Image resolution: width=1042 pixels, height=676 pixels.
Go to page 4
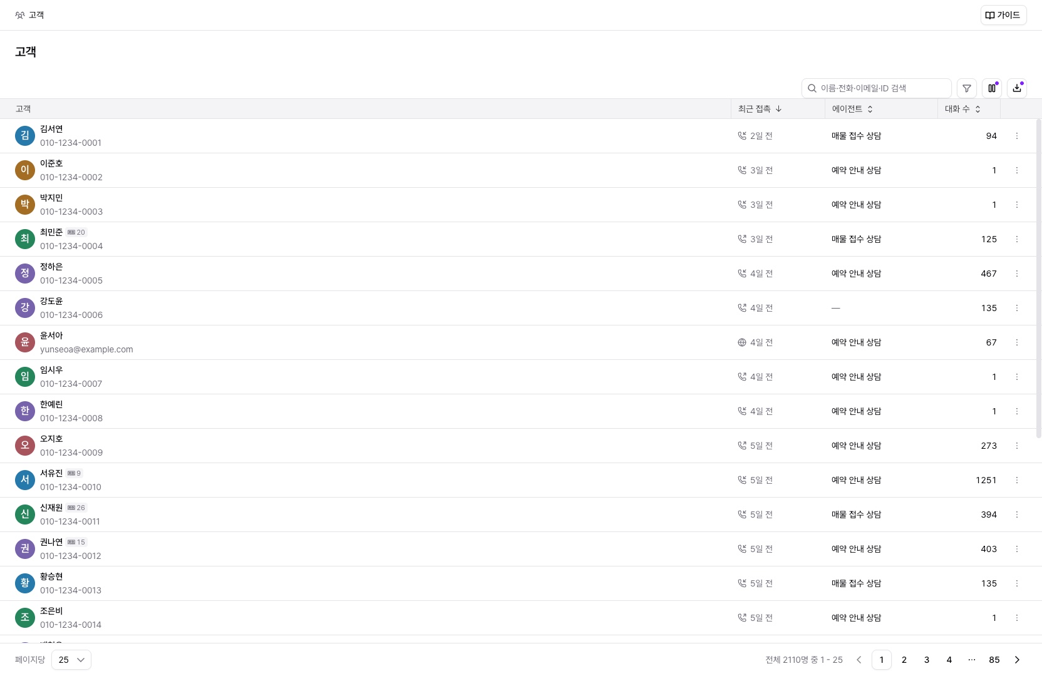pyautogui.click(x=949, y=660)
